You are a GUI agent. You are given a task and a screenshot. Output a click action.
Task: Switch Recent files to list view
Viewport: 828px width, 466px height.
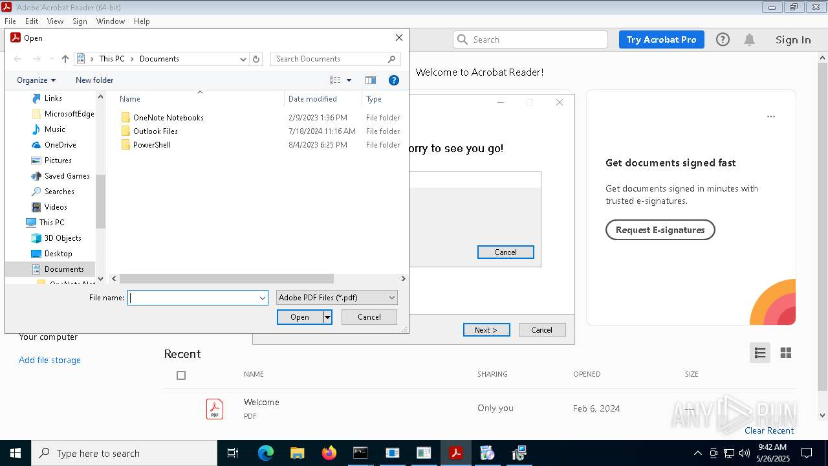(x=760, y=353)
